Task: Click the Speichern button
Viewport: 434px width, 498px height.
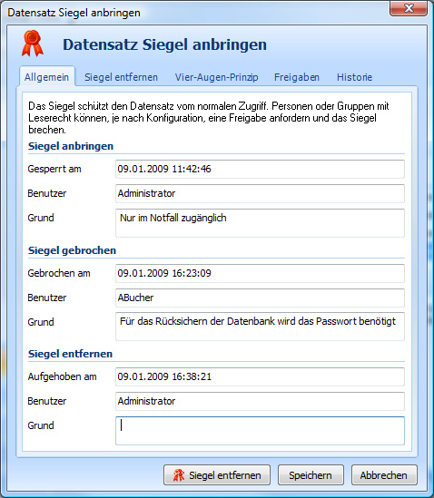Action: coord(311,475)
